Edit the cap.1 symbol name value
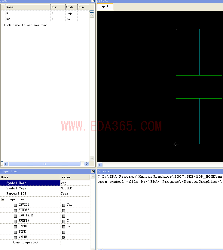The image size is (223, 250). (75, 183)
